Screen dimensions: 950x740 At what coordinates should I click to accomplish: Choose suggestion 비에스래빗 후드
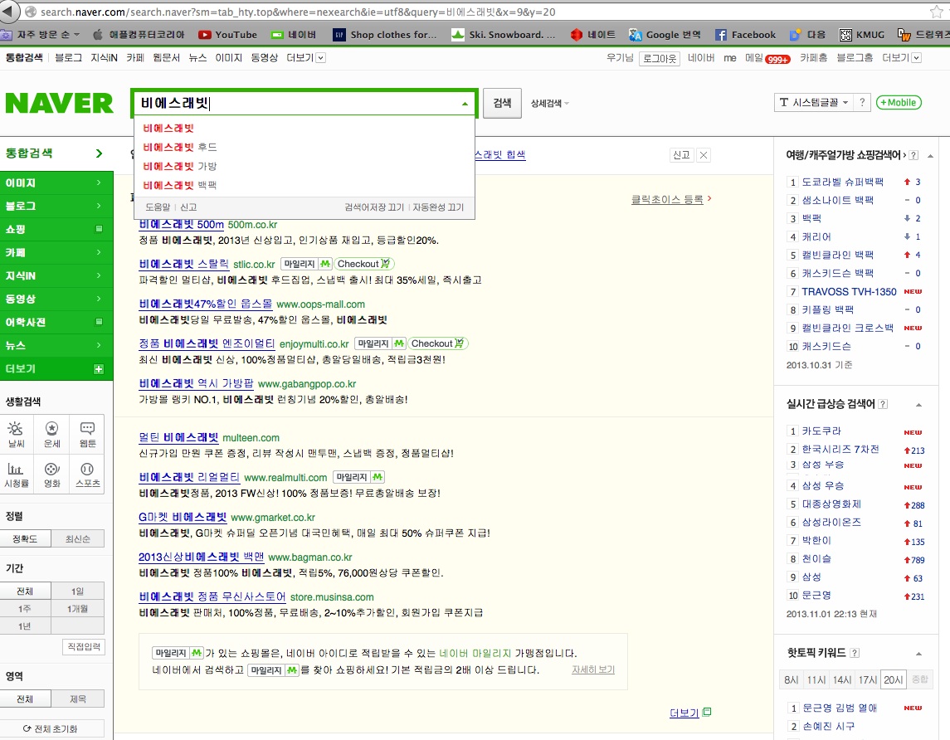pyautogui.click(x=180, y=147)
